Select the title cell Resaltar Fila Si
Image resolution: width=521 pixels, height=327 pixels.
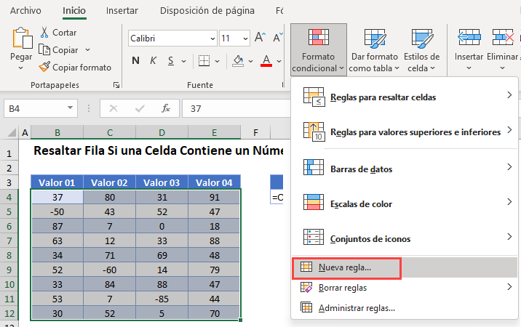click(158, 150)
